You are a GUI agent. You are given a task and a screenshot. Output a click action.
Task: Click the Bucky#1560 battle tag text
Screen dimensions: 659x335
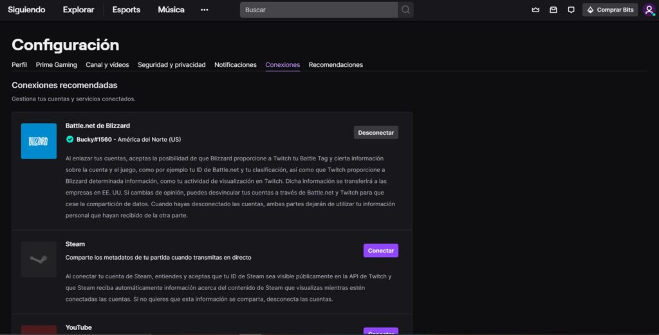pos(94,139)
